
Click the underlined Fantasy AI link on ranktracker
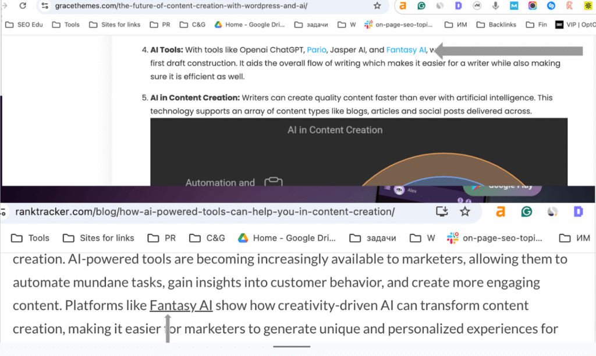pos(181,305)
